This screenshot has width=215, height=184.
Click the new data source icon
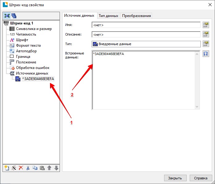[x=7, y=168]
